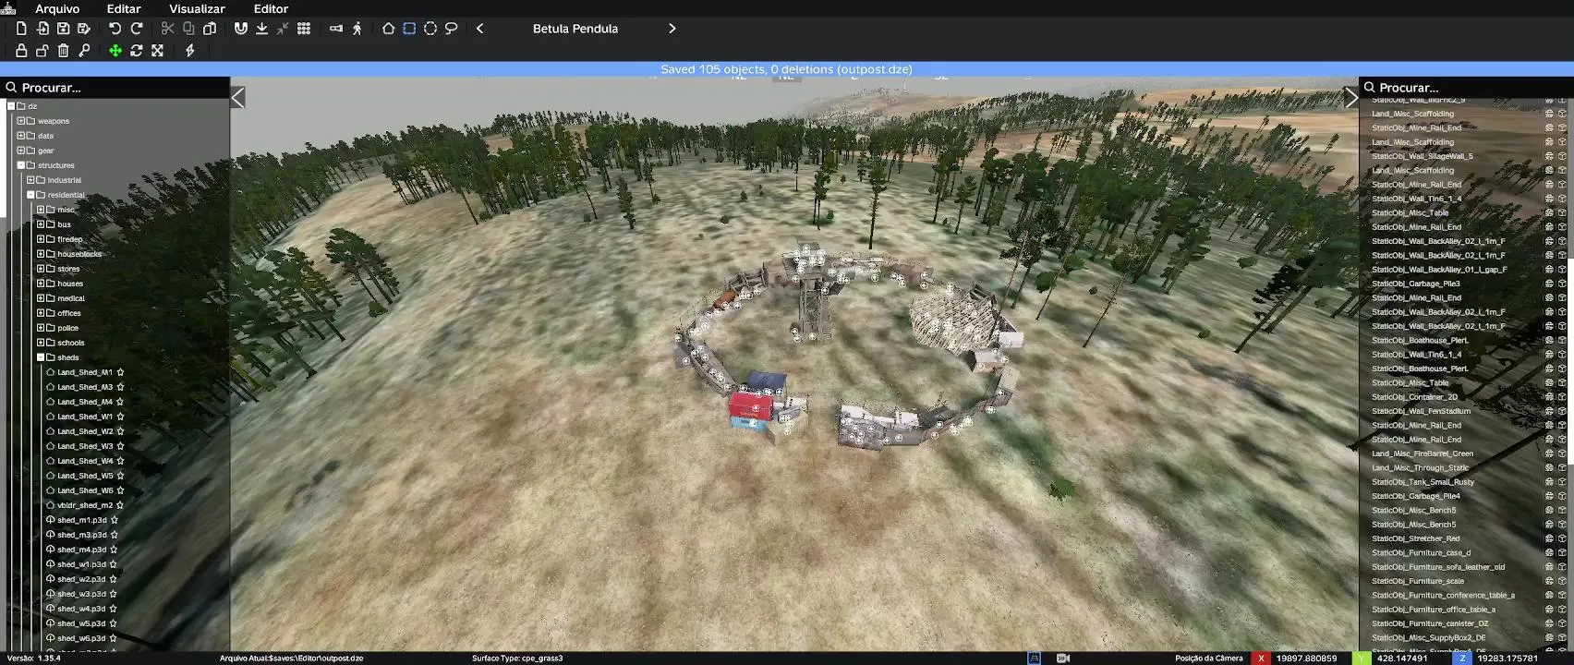
Task: Click the Save icon in toolbar
Action: pos(63,29)
